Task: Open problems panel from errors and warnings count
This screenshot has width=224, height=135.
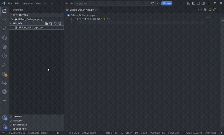Action: tap(74, 133)
